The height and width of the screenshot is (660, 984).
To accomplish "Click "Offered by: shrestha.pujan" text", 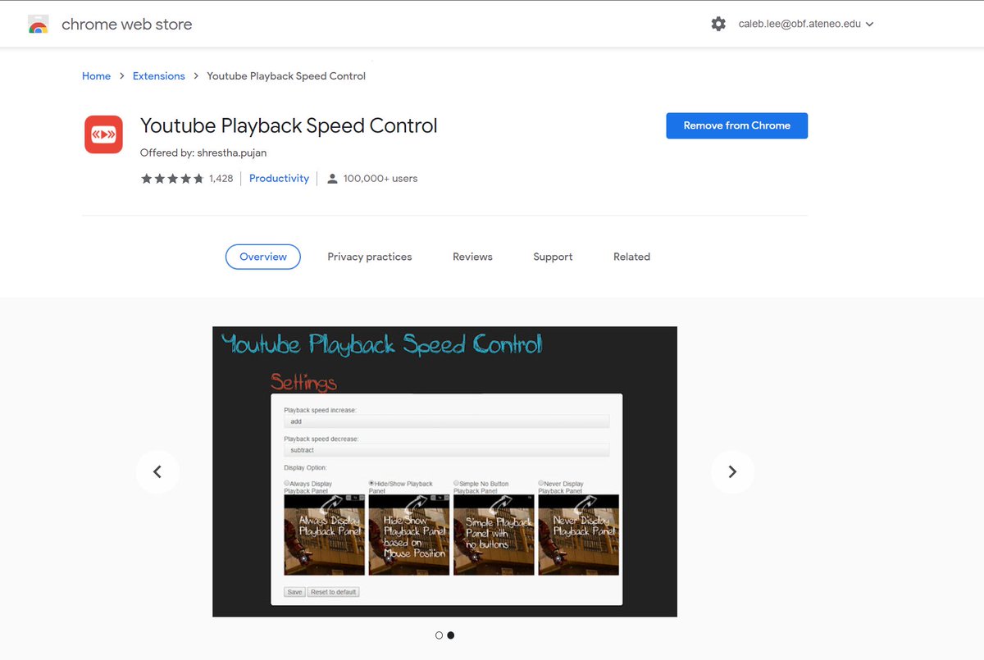I will (203, 152).
